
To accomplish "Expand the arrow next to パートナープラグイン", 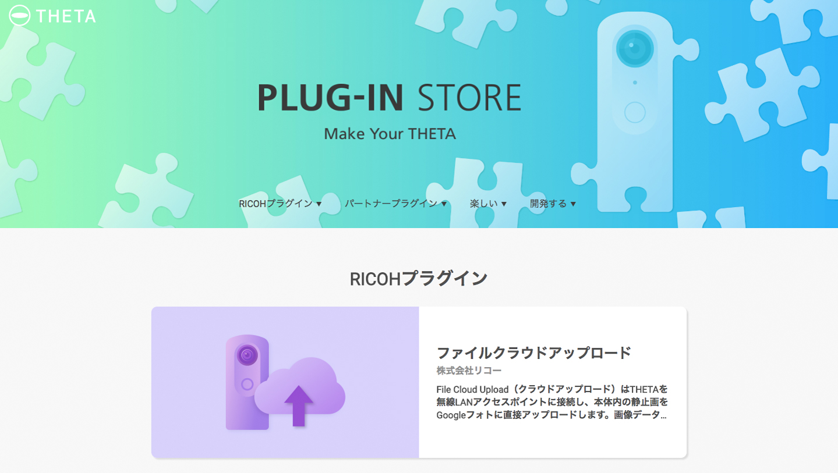I will tap(444, 204).
